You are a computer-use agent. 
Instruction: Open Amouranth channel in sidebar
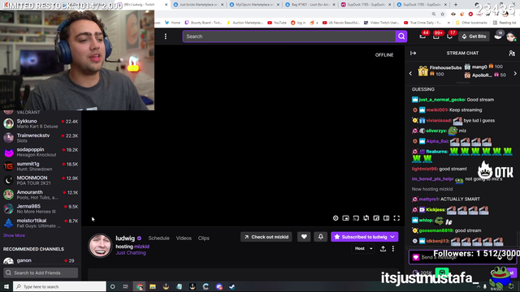41,195
